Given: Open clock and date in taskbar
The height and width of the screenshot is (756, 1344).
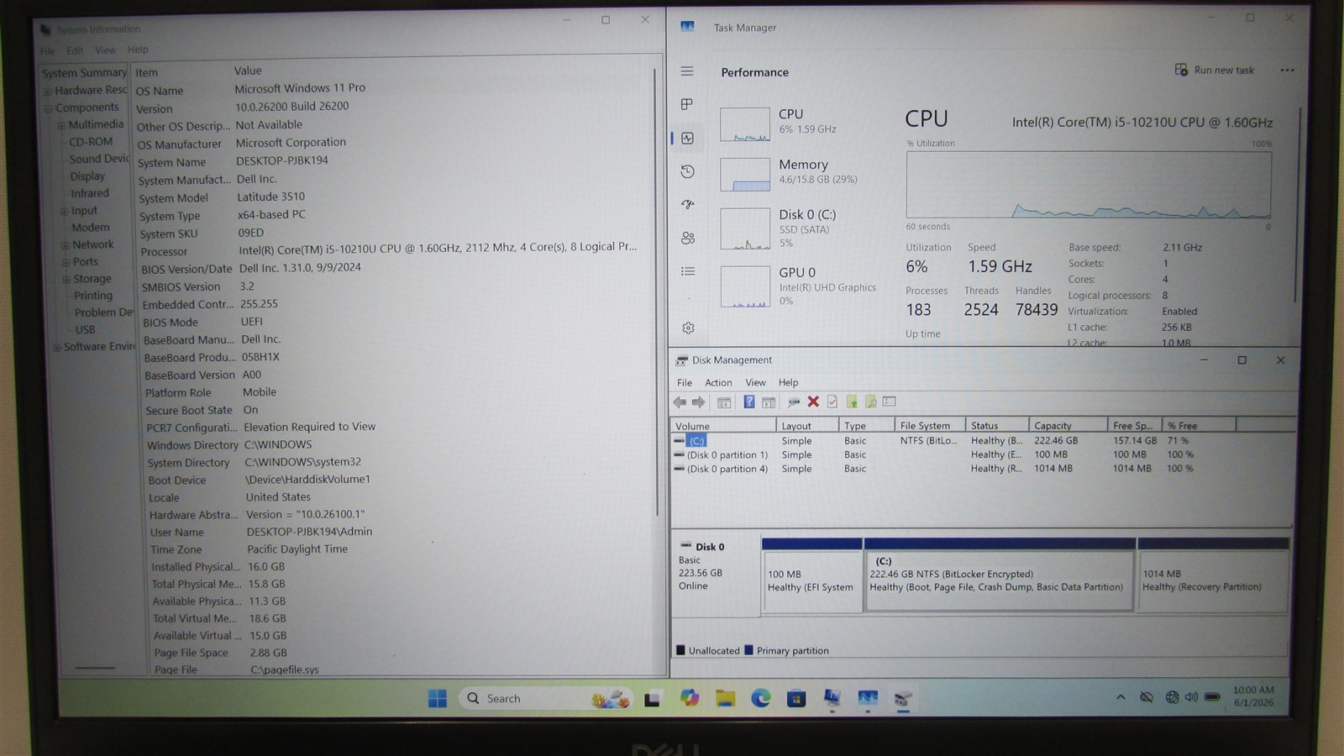Looking at the screenshot, I should coord(1253,696).
